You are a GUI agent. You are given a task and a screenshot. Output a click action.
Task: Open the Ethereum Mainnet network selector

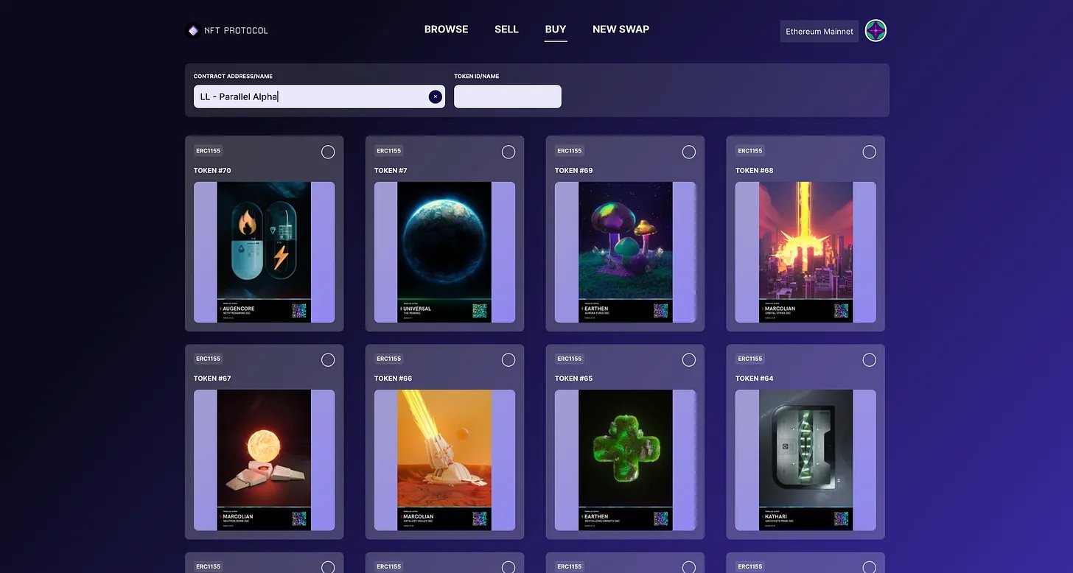point(819,32)
